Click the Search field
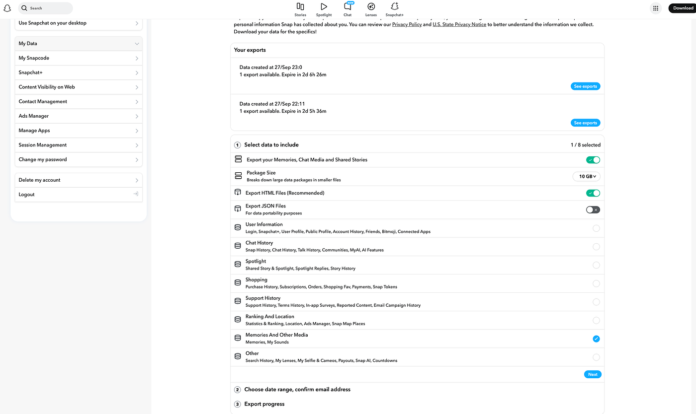Screen dimensions: 696x414 46,8
